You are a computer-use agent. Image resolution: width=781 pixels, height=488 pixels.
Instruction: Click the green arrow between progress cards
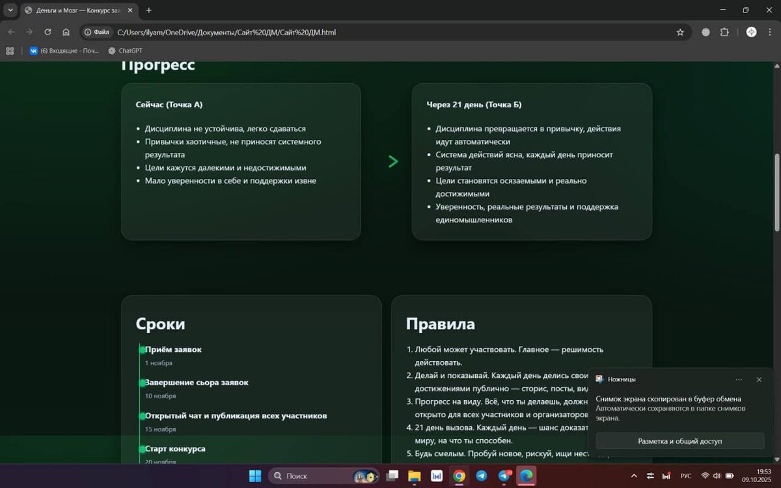pos(392,161)
